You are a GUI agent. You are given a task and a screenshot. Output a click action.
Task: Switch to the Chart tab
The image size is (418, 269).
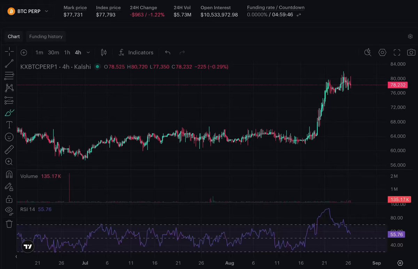click(14, 37)
